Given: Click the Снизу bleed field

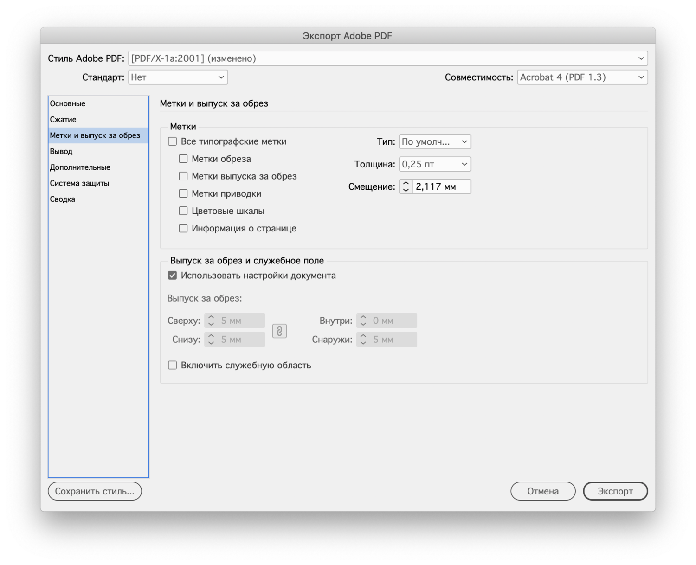Looking at the screenshot, I should pyautogui.click(x=241, y=340).
